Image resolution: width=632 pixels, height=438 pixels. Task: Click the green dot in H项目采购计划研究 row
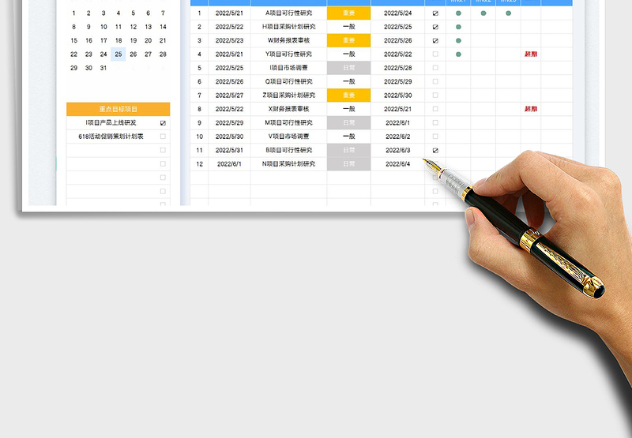(459, 27)
